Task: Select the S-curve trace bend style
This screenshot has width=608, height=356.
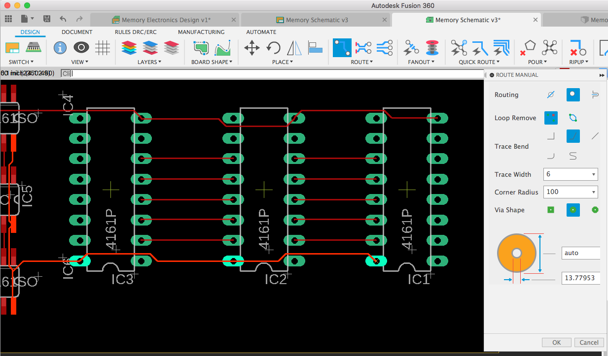Action: click(x=573, y=157)
